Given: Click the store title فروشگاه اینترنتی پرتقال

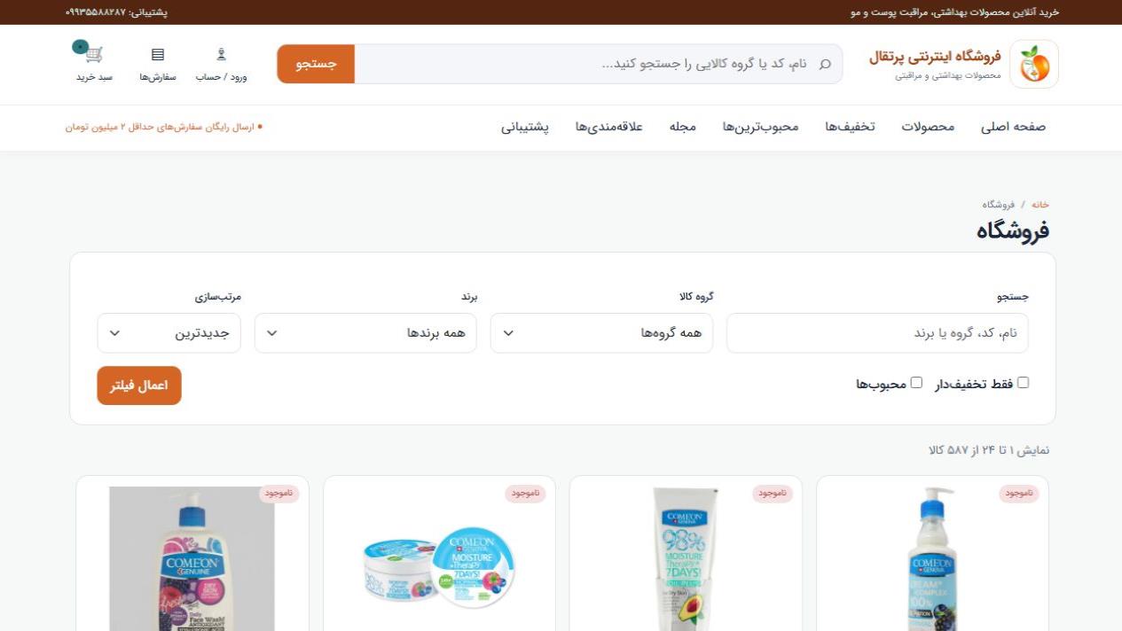Looking at the screenshot, I should (x=935, y=57).
